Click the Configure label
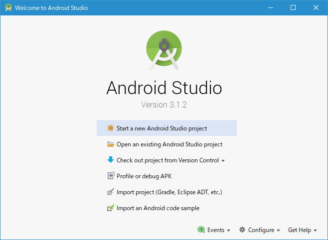The height and width of the screenshot is (240, 328). 261,230
